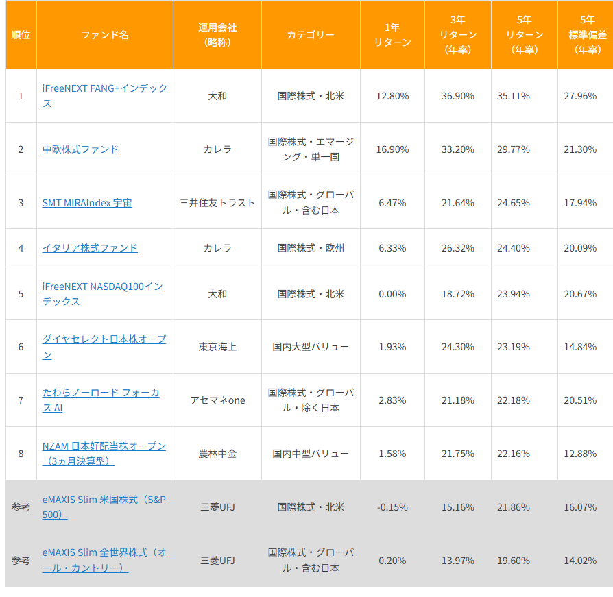Image resolution: width=613 pixels, height=597 pixels.
Task: Click the 東京海上 company cell
Action: [217, 347]
